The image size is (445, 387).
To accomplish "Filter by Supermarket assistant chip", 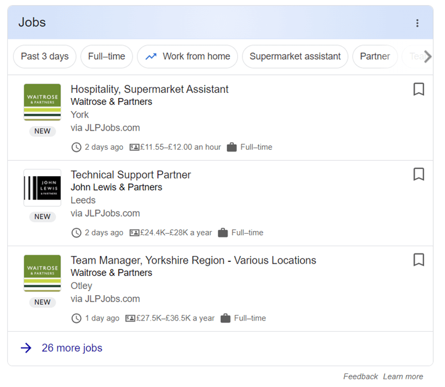I will coord(295,56).
